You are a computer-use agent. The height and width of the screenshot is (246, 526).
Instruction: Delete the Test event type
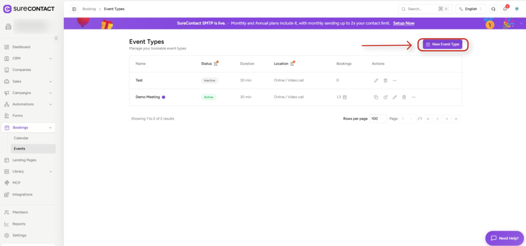pos(385,81)
